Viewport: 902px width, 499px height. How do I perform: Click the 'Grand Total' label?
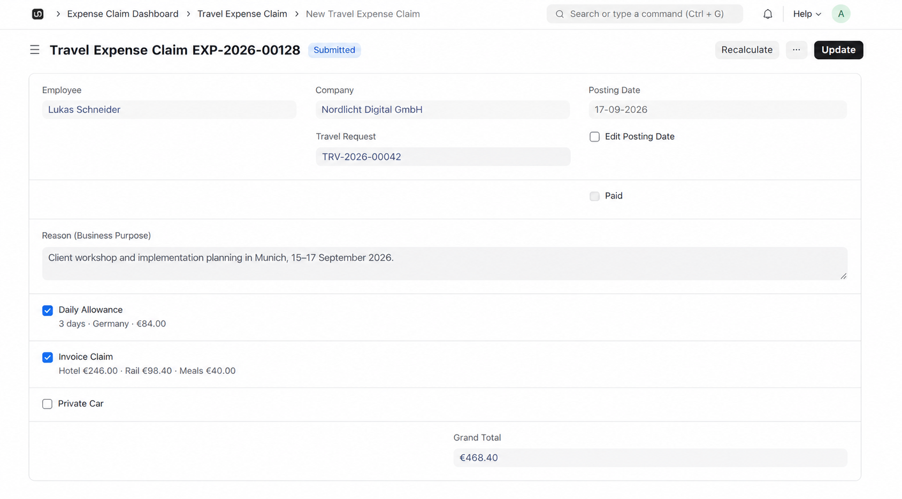tap(477, 437)
